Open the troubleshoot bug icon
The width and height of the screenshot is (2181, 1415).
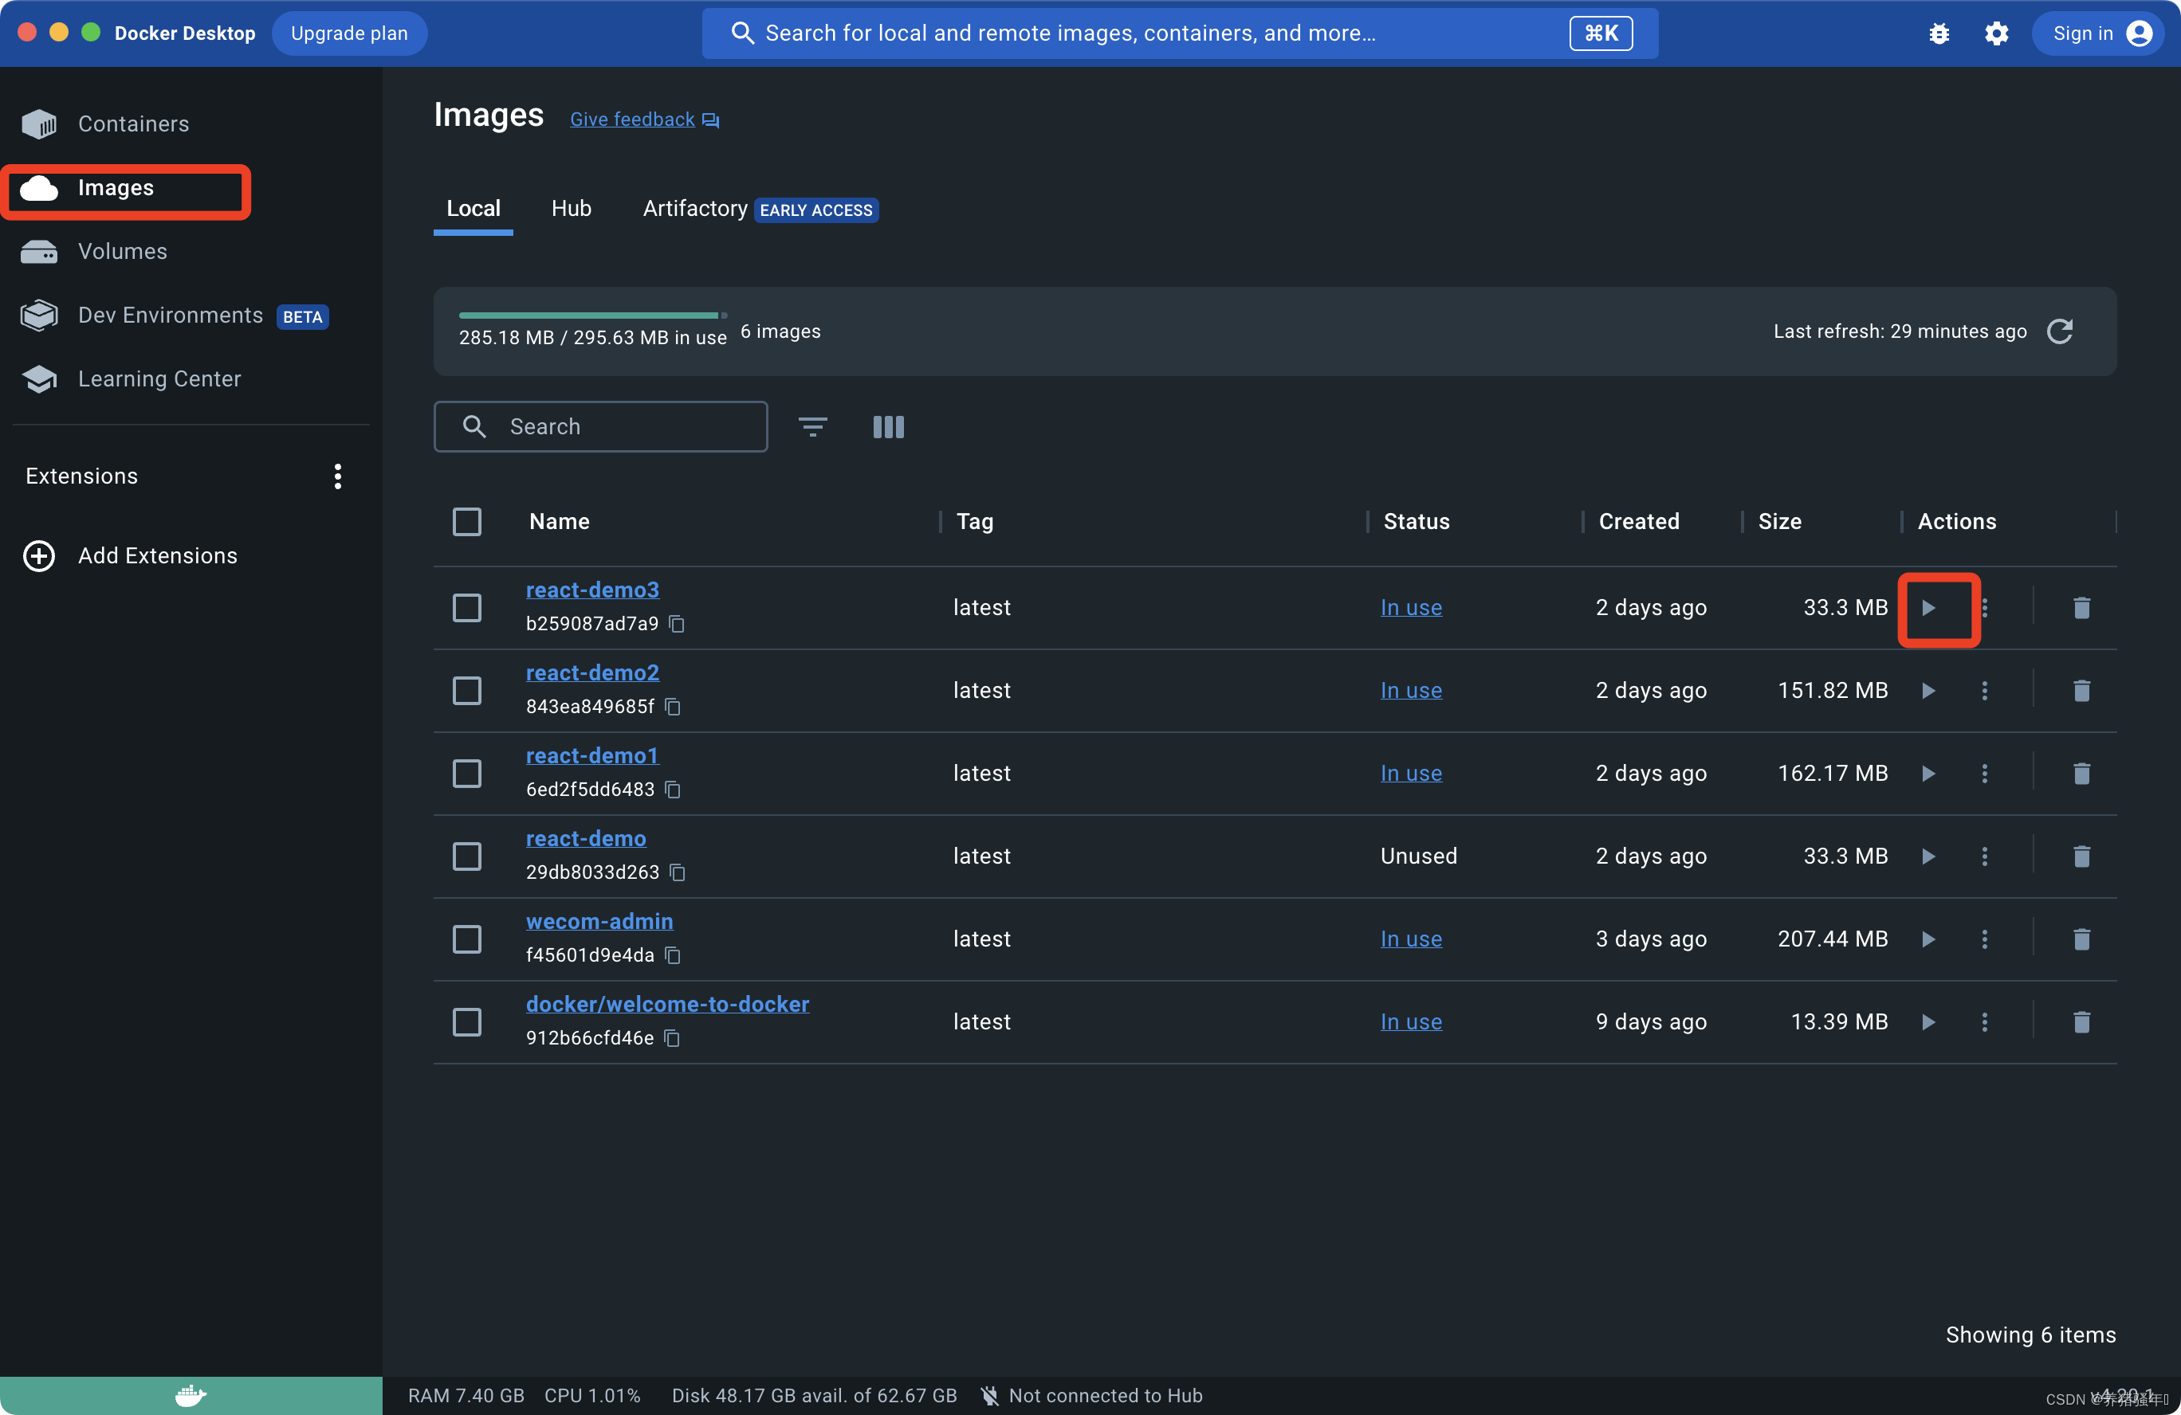tap(1939, 34)
